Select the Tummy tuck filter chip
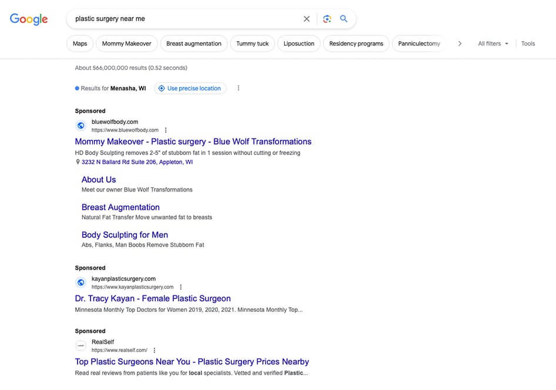 coord(252,43)
